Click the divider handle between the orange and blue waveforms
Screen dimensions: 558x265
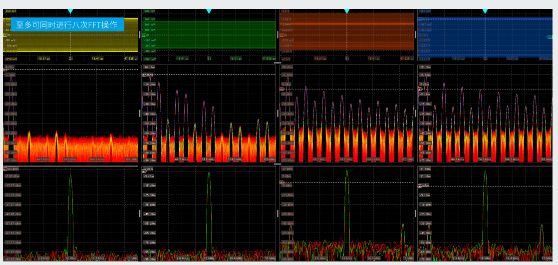click(416, 35)
